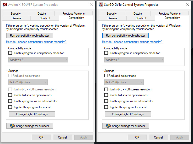Open the Windows 8 dropdown in Avalon X-SOLVER window
193x144 pixels.
38,60
